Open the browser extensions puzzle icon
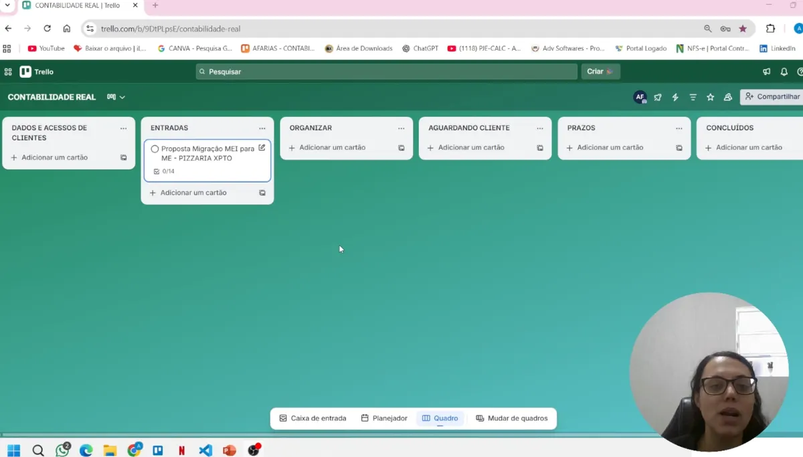Image resolution: width=803 pixels, height=457 pixels. [770, 29]
